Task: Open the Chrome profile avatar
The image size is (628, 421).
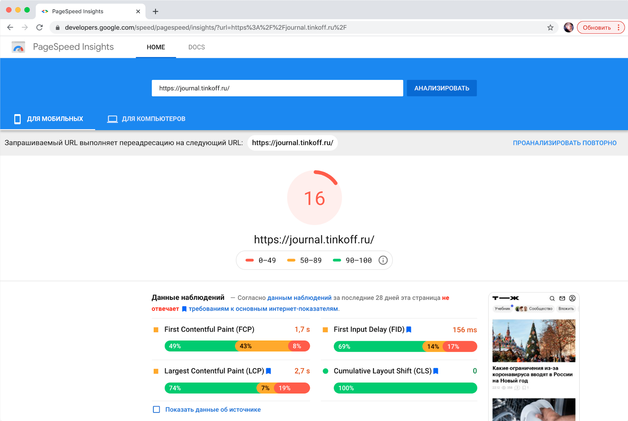Action: (x=568, y=28)
